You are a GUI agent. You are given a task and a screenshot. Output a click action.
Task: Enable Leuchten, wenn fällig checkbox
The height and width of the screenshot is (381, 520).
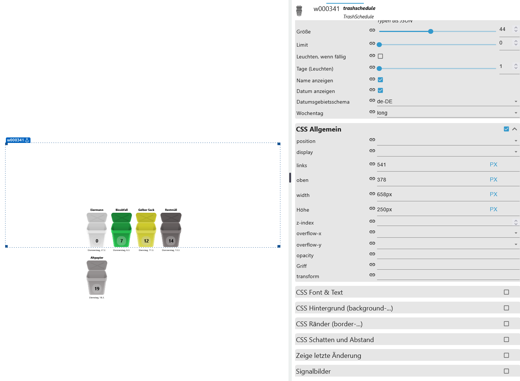pyautogui.click(x=380, y=56)
